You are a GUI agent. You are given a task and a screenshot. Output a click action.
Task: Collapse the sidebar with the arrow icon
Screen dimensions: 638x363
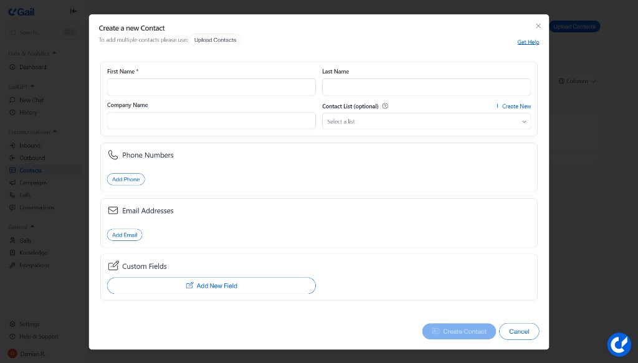coord(73,11)
